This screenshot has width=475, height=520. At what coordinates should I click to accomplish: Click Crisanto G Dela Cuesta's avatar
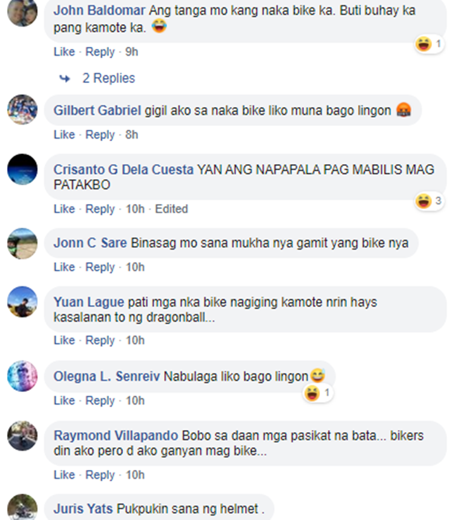[22, 169]
